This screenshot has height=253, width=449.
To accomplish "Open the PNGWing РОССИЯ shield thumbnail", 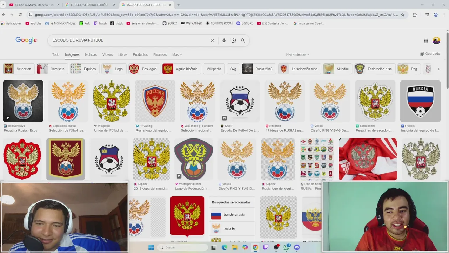I will 155,101.
